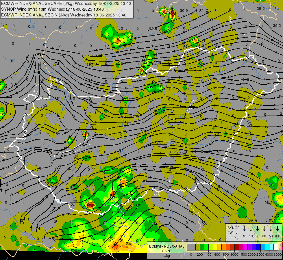Click the J/kg unit label in legend

coord(167,255)
